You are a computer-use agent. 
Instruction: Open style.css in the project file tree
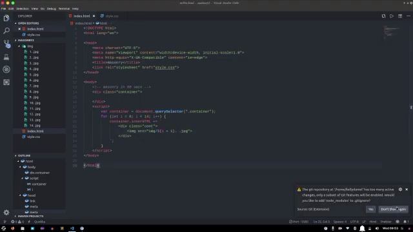(34, 137)
